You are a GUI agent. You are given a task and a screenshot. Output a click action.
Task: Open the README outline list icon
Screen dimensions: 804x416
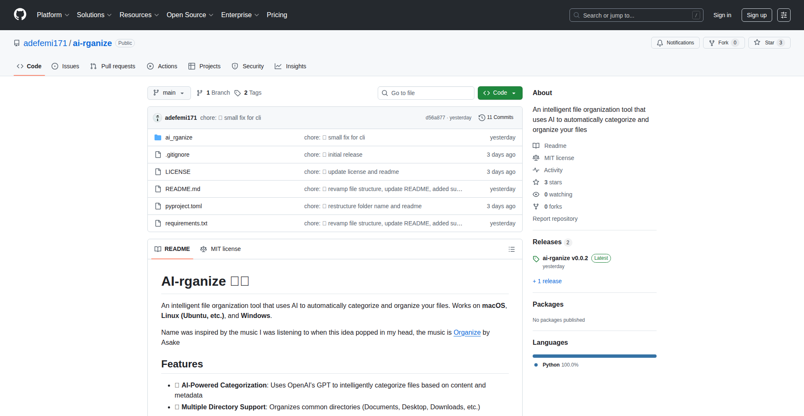pos(511,249)
